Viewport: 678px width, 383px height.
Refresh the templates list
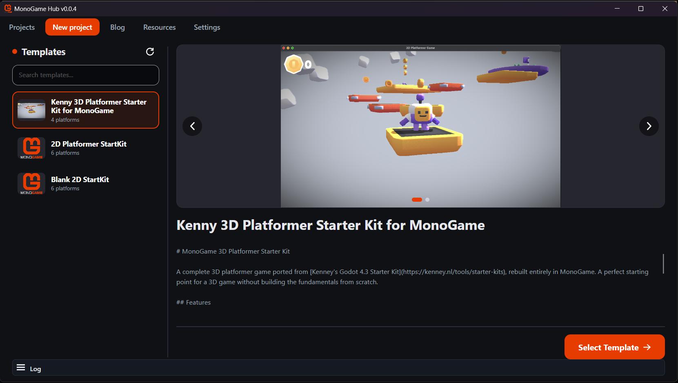[150, 51]
